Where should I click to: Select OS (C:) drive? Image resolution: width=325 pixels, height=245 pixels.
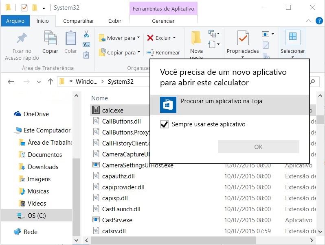click(37, 216)
